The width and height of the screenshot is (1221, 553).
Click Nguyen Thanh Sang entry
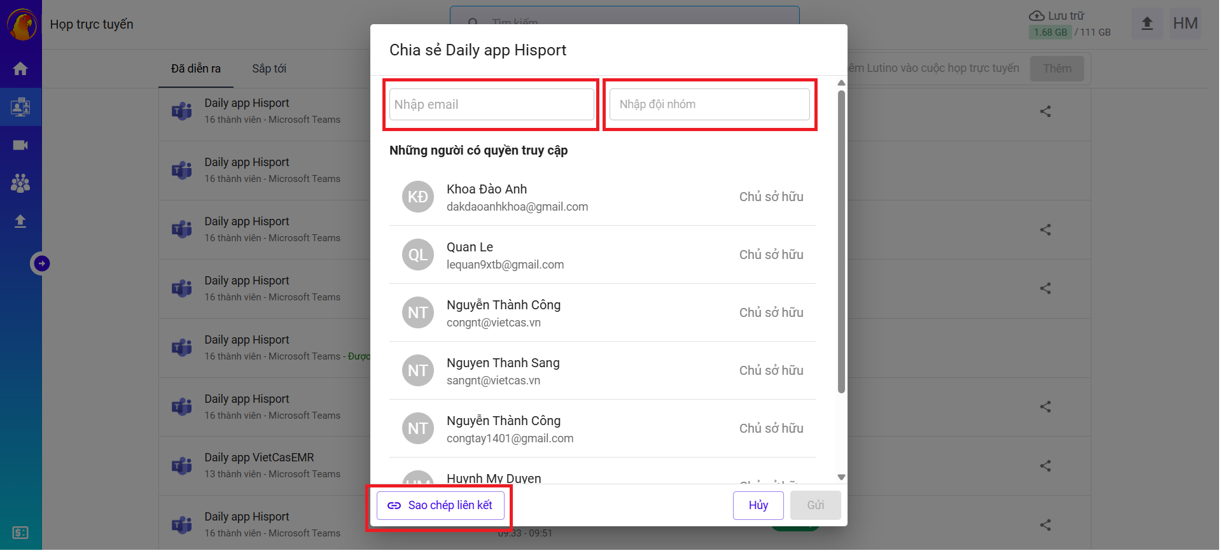[603, 371]
